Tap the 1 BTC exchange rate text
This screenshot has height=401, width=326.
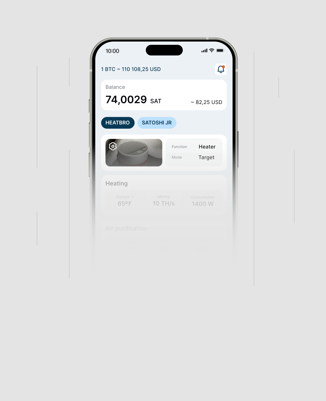point(131,69)
